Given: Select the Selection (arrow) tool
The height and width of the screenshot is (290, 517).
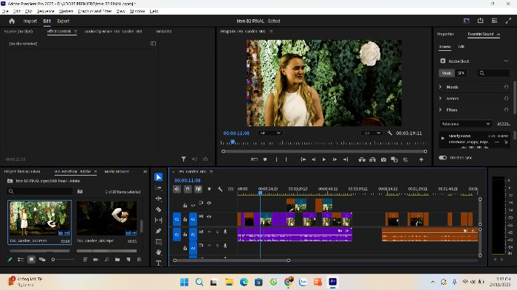Looking at the screenshot, I should tap(159, 177).
